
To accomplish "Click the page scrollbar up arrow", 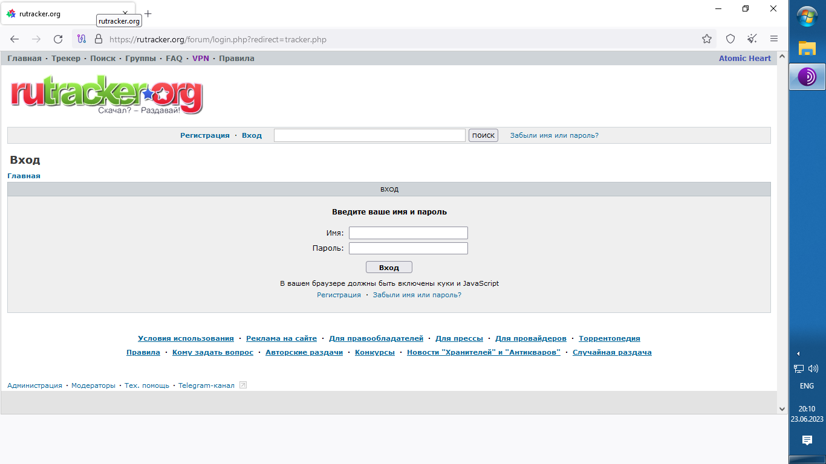I will (782, 57).
